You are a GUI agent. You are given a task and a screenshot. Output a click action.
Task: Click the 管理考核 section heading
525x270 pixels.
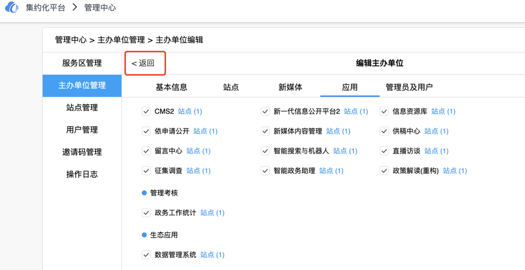pyautogui.click(x=164, y=193)
